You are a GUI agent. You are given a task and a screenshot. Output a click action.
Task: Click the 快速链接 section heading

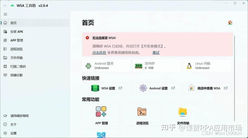tap(91, 78)
